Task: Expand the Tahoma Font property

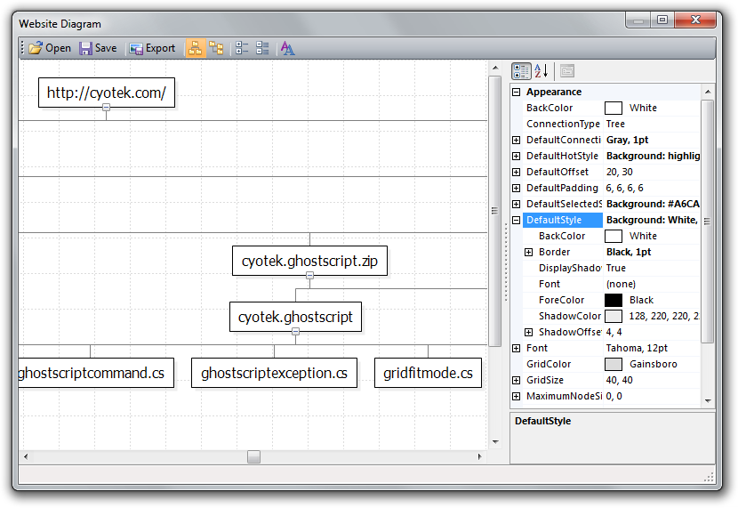Action: pyautogui.click(x=517, y=348)
